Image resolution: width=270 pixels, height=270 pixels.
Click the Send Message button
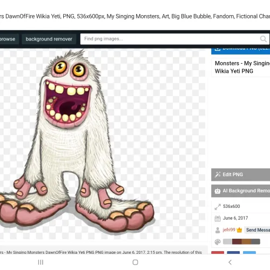click(x=257, y=230)
